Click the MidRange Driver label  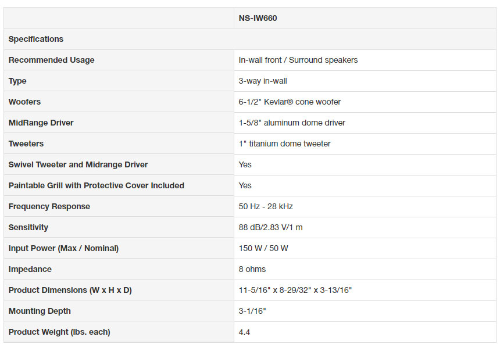tap(41, 123)
